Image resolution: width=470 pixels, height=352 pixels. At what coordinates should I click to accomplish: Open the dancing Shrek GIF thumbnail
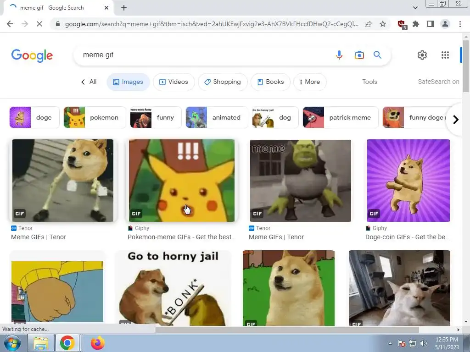(x=300, y=181)
